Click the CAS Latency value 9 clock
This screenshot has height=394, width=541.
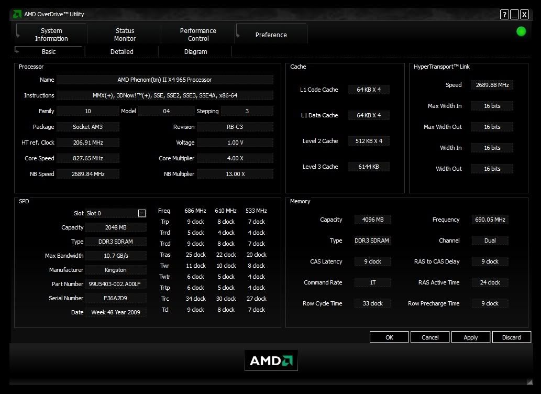(x=373, y=262)
